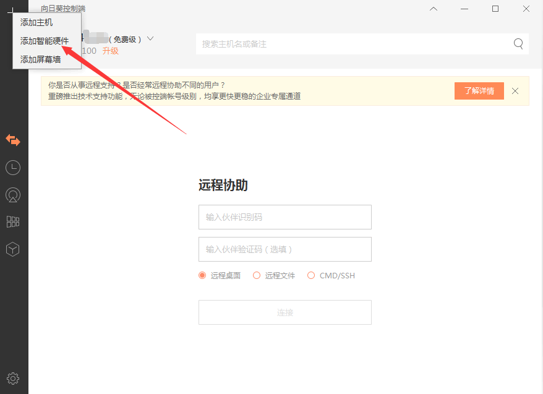Choose 添加智能硬件 from the menu
543x394 pixels.
[47, 41]
